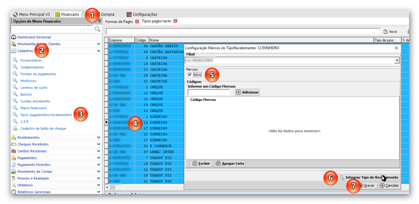Close the Formas de Pagto tab
The image size is (419, 204).
click(x=137, y=22)
